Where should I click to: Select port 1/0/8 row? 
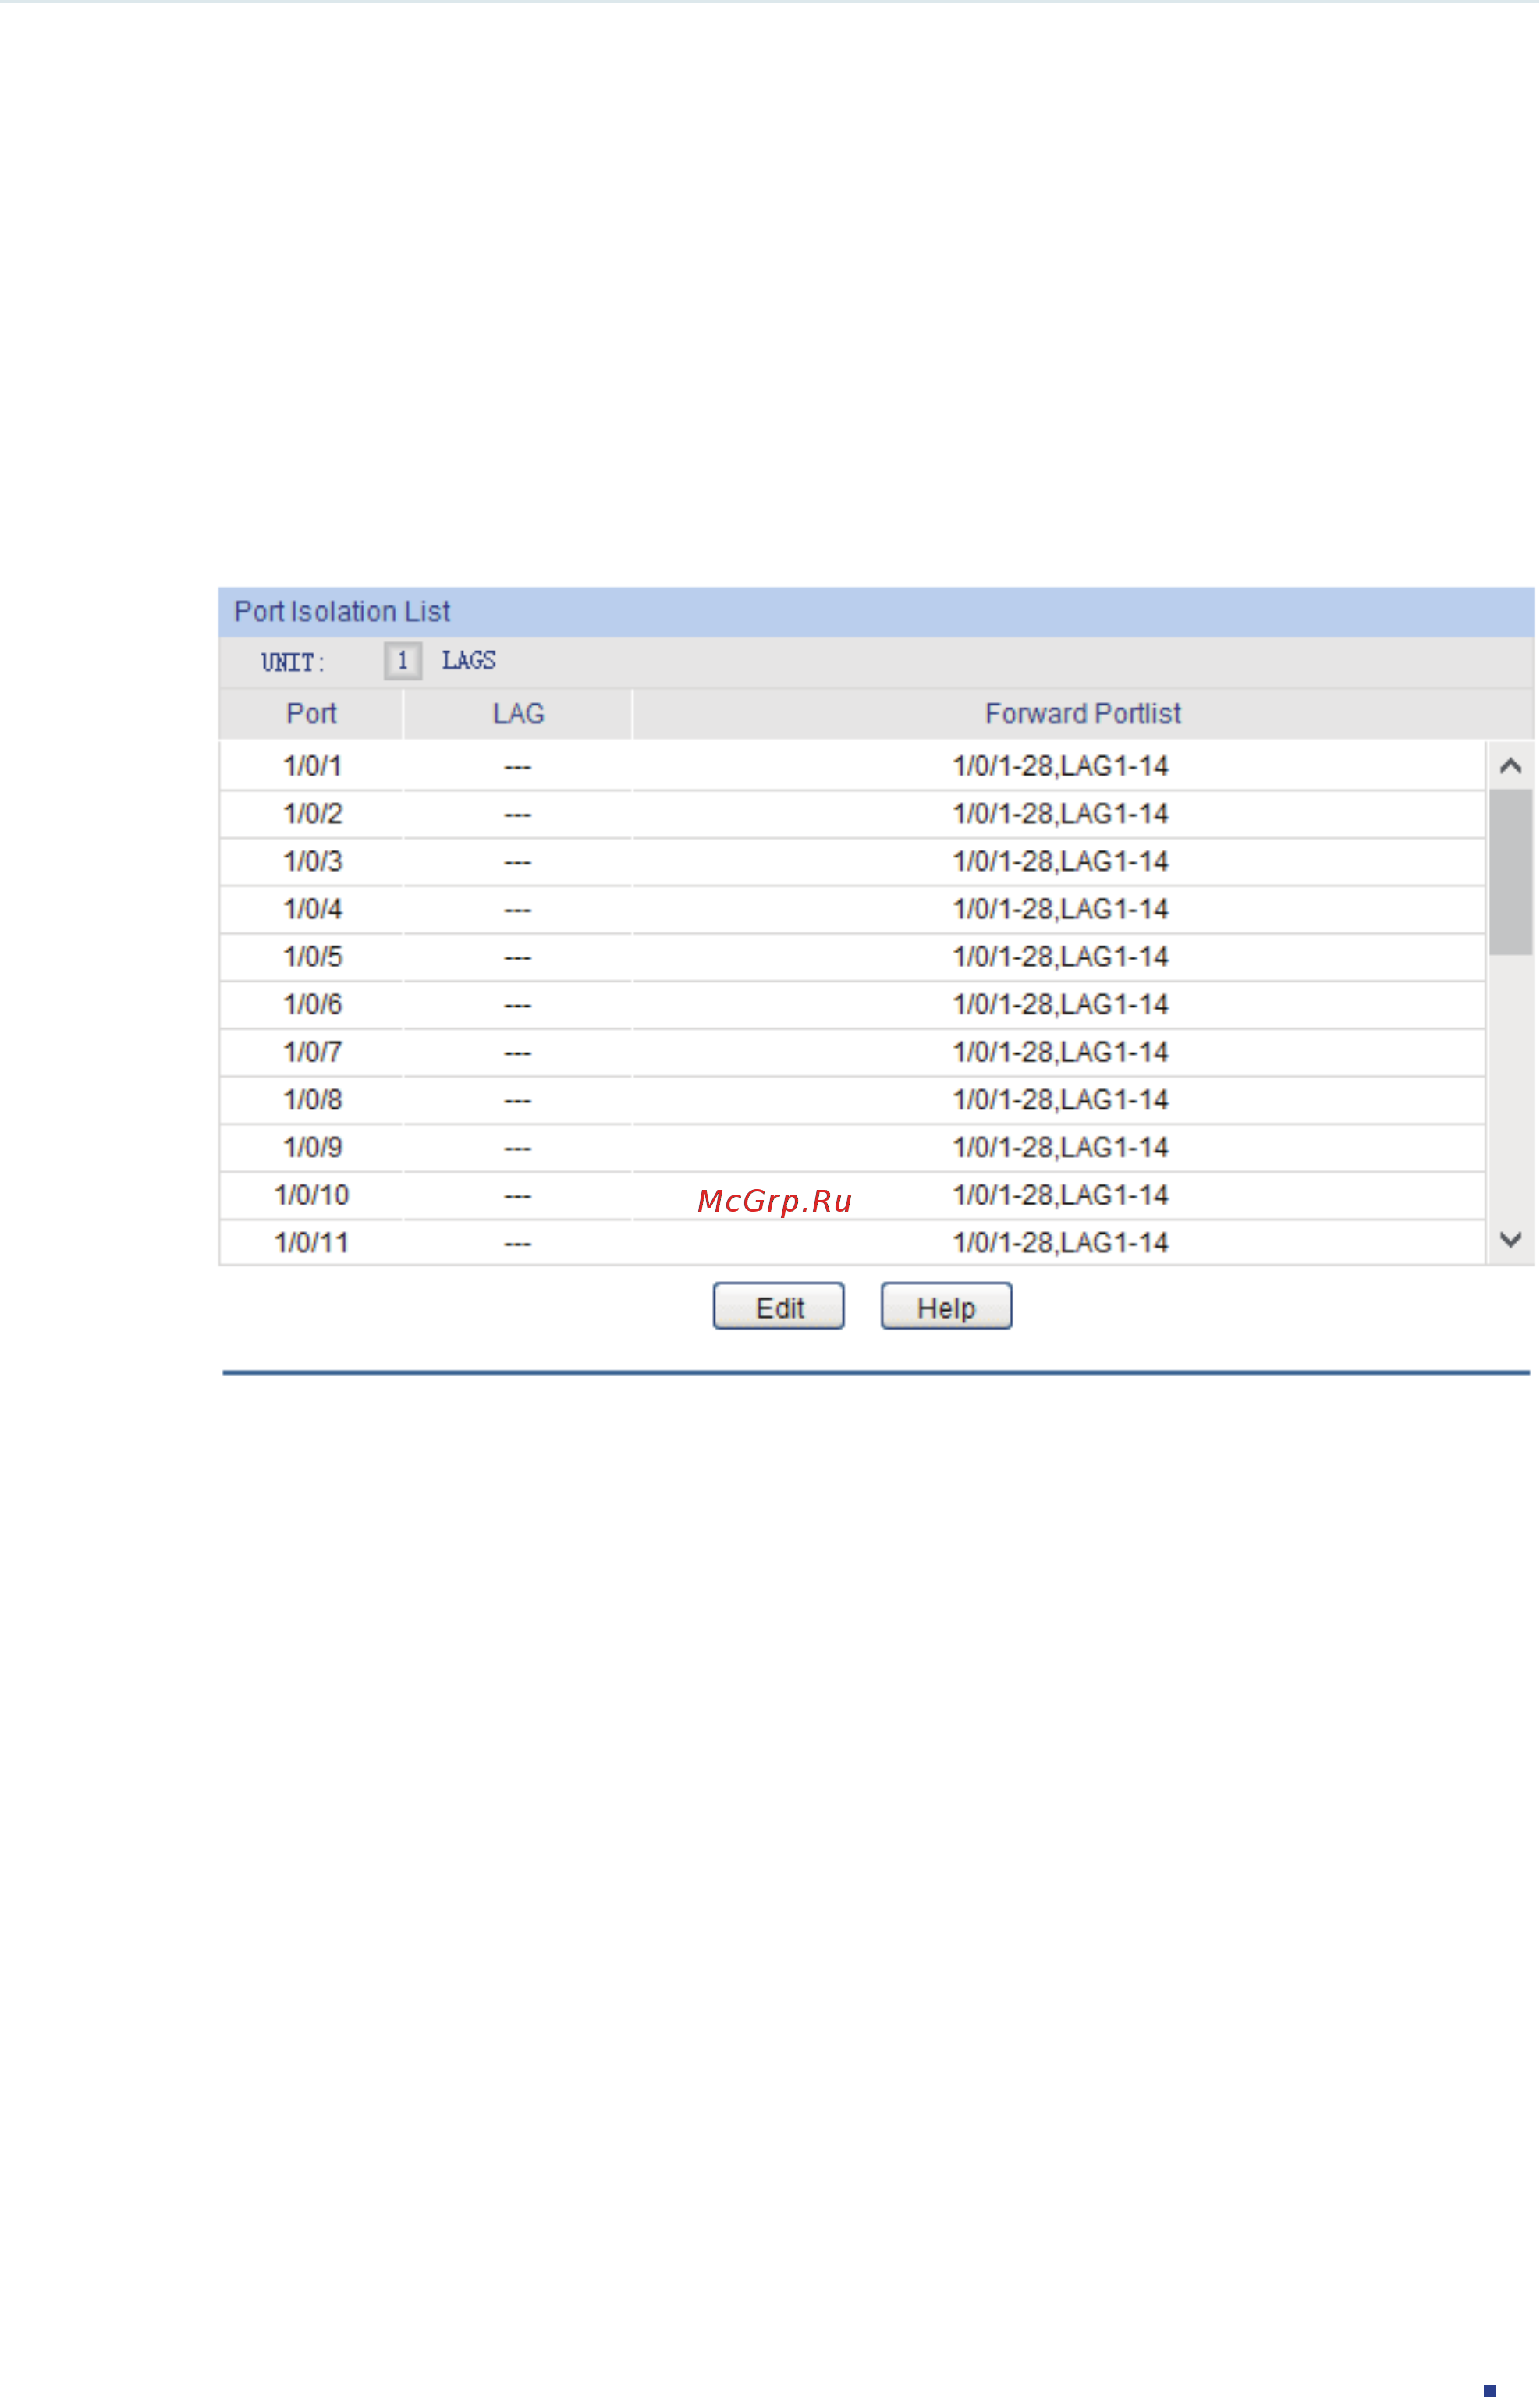[852, 1100]
